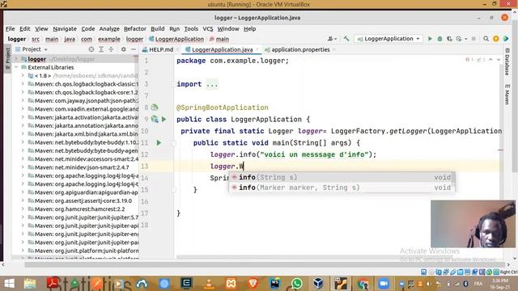
Task: Click the error stripe mark near line 12
Action: (500, 150)
